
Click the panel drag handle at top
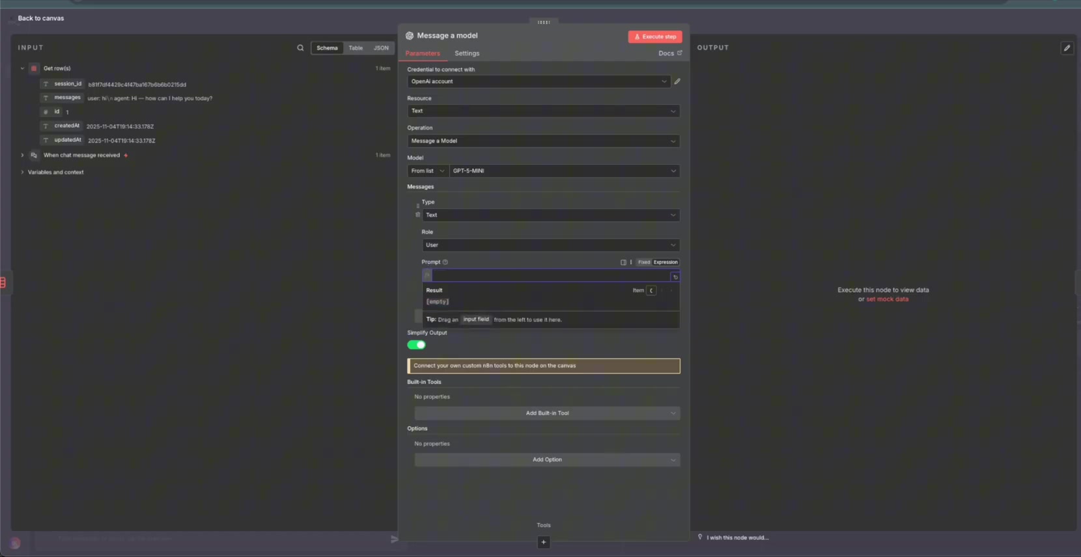544,22
